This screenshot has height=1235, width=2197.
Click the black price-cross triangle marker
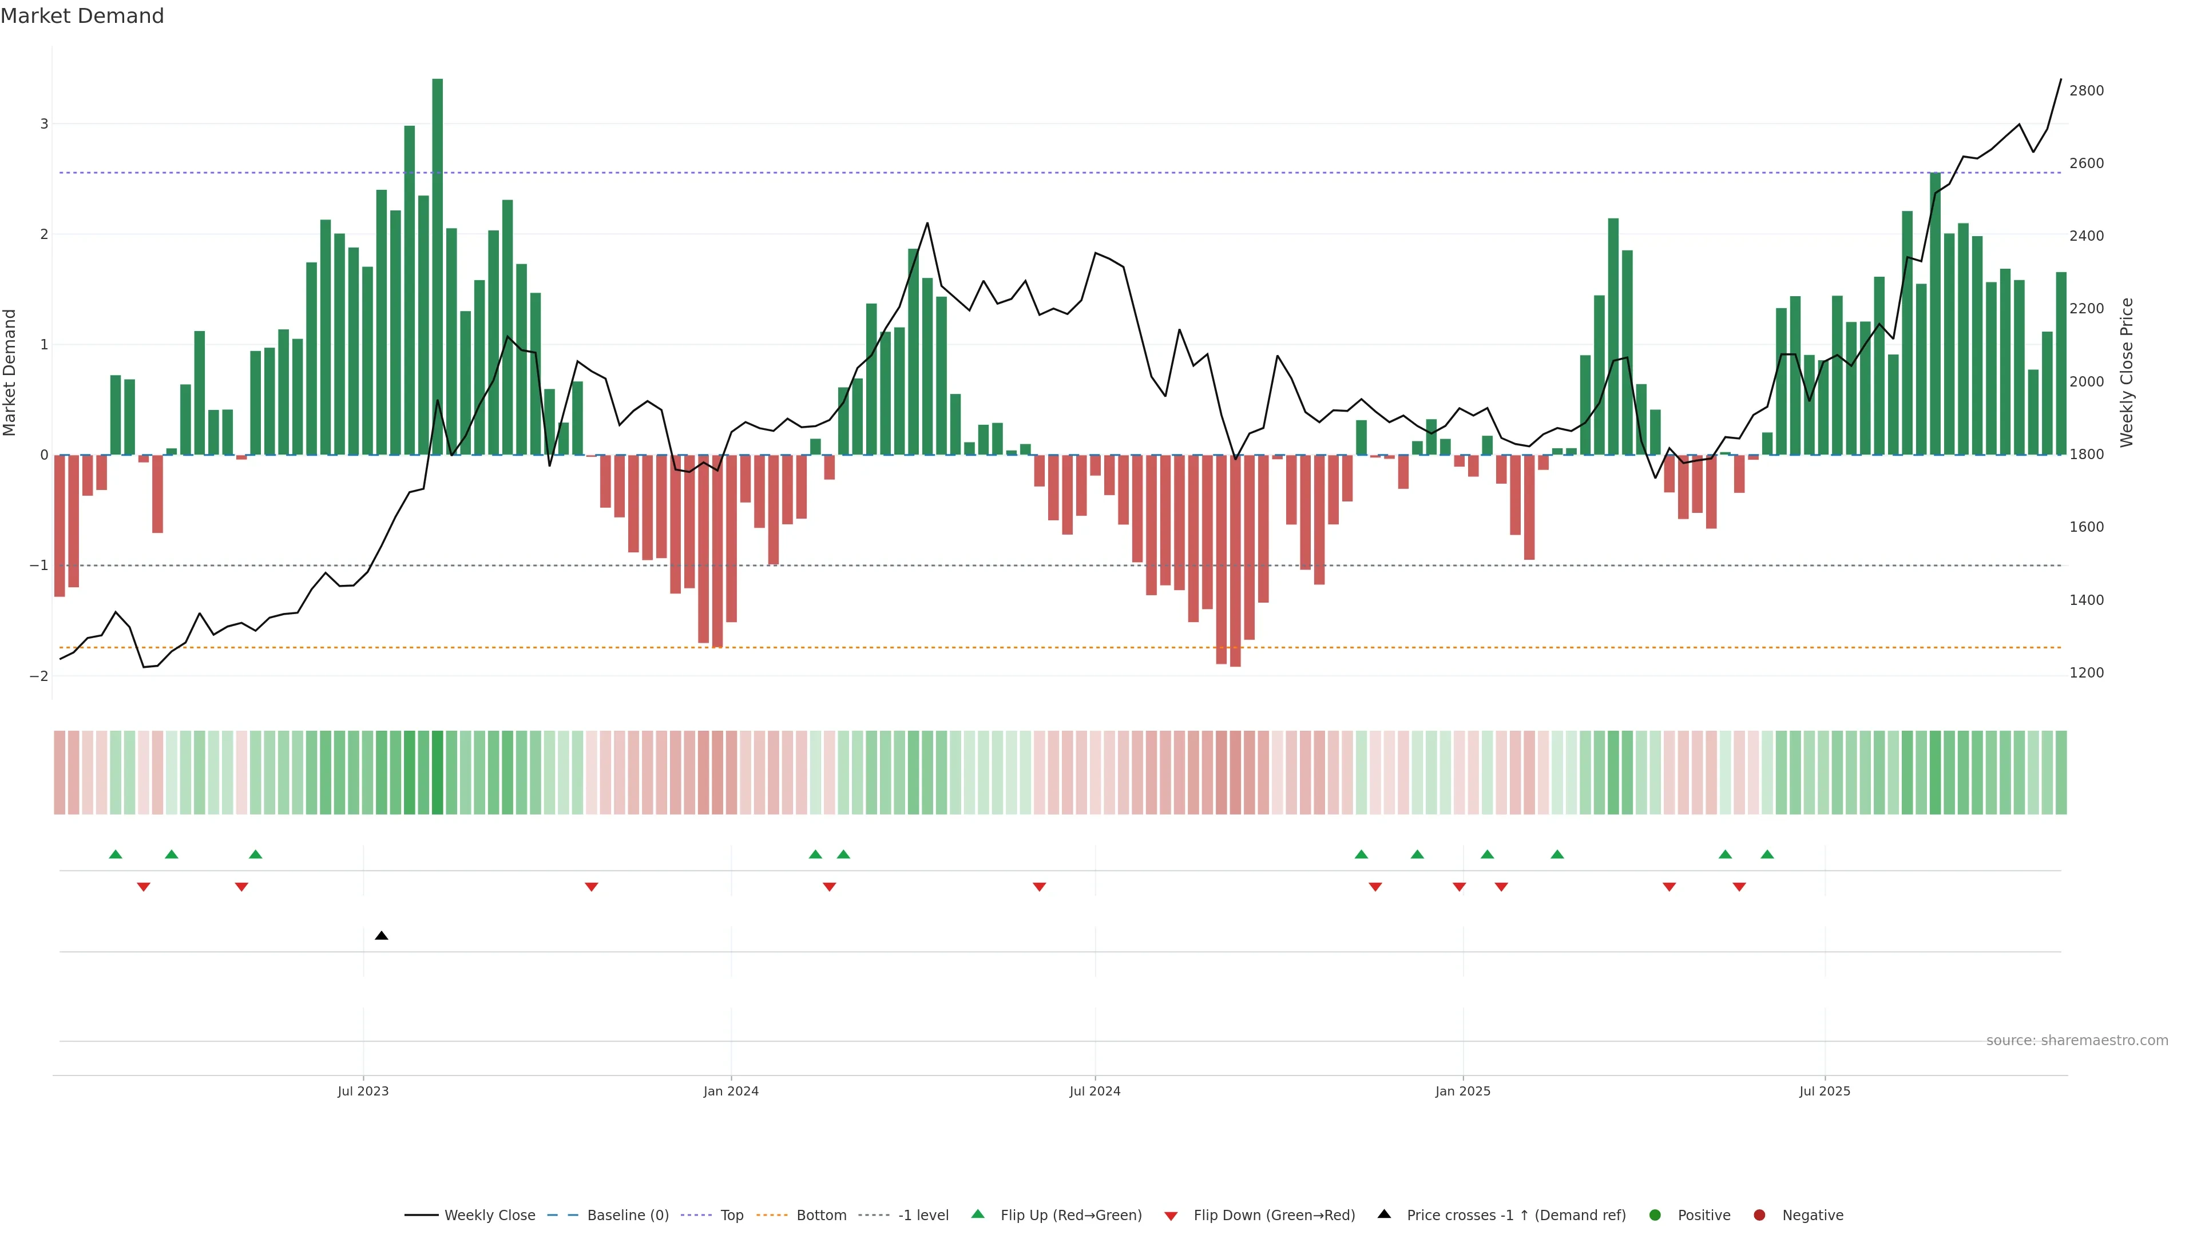381,936
